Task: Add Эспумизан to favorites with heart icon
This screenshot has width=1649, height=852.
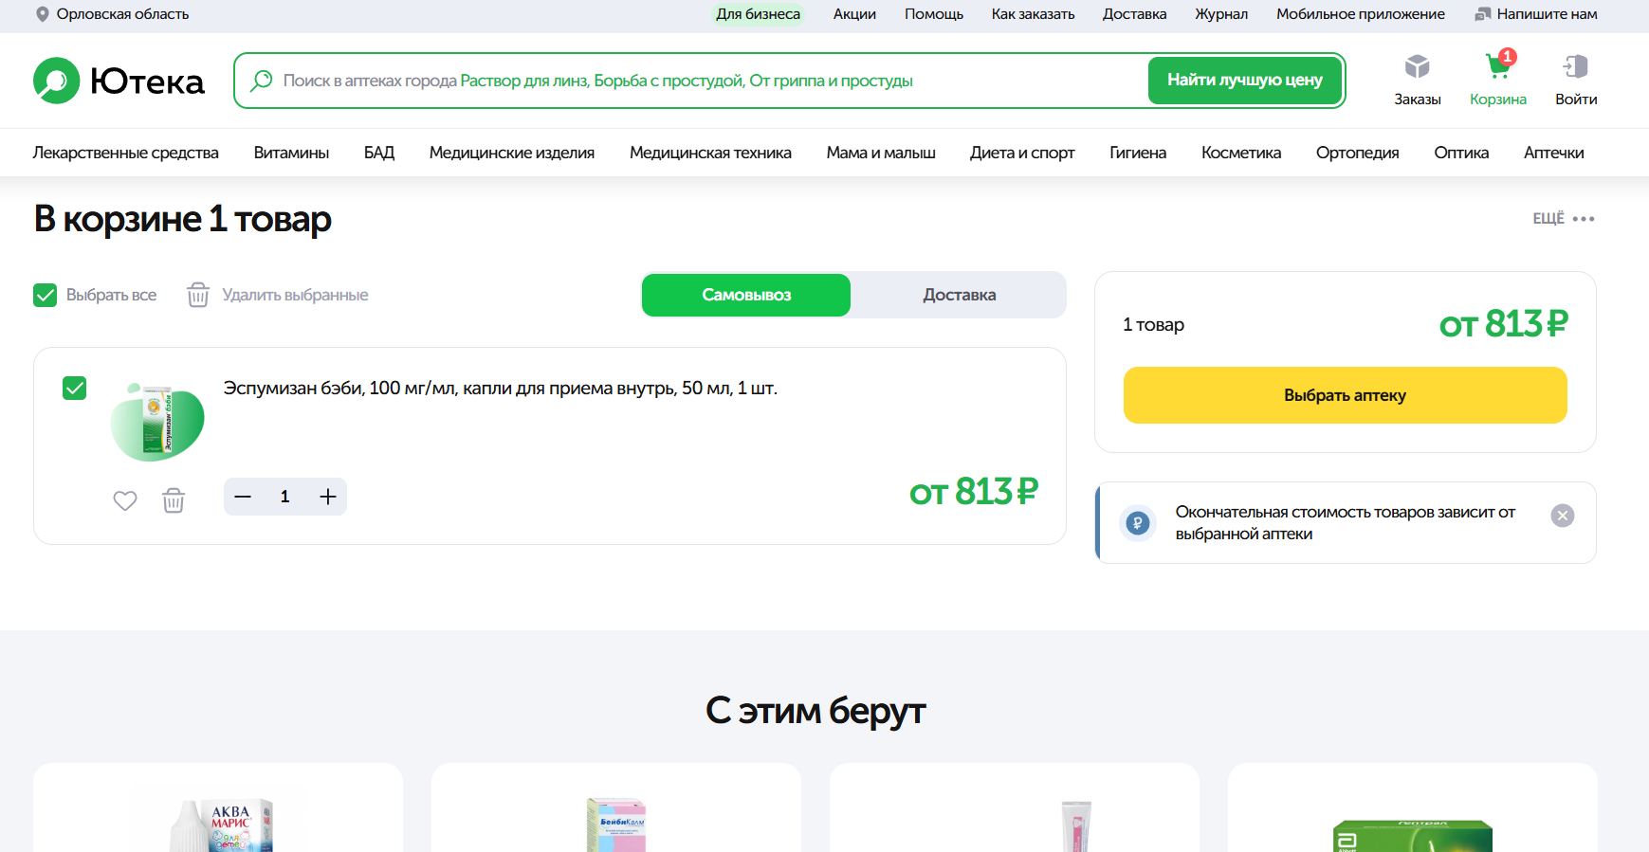Action: [125, 500]
